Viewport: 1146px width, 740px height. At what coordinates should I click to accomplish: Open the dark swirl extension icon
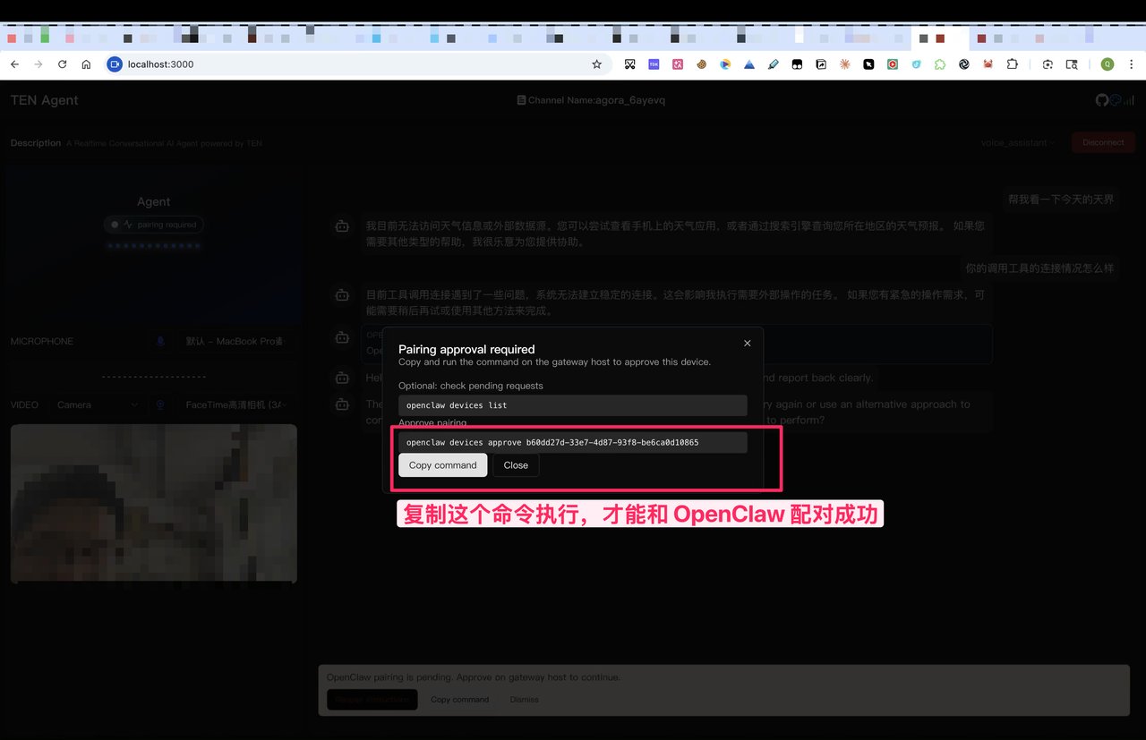click(x=964, y=64)
